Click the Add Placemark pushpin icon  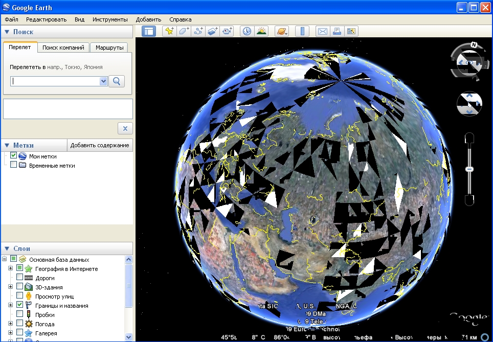point(169,31)
